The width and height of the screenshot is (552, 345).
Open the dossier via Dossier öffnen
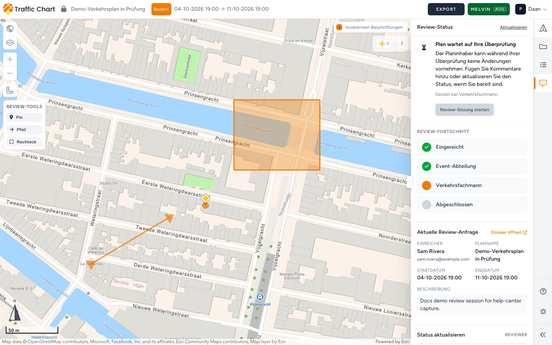[x=509, y=232]
